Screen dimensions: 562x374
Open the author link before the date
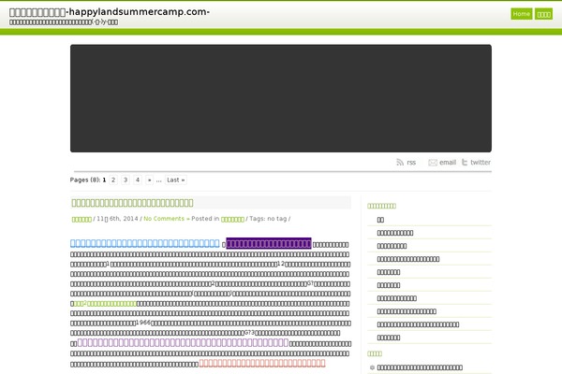[81, 219]
